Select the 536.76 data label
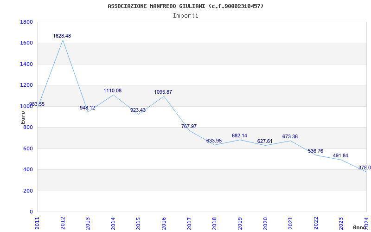Screen dimensions: 371x232 (315, 151)
